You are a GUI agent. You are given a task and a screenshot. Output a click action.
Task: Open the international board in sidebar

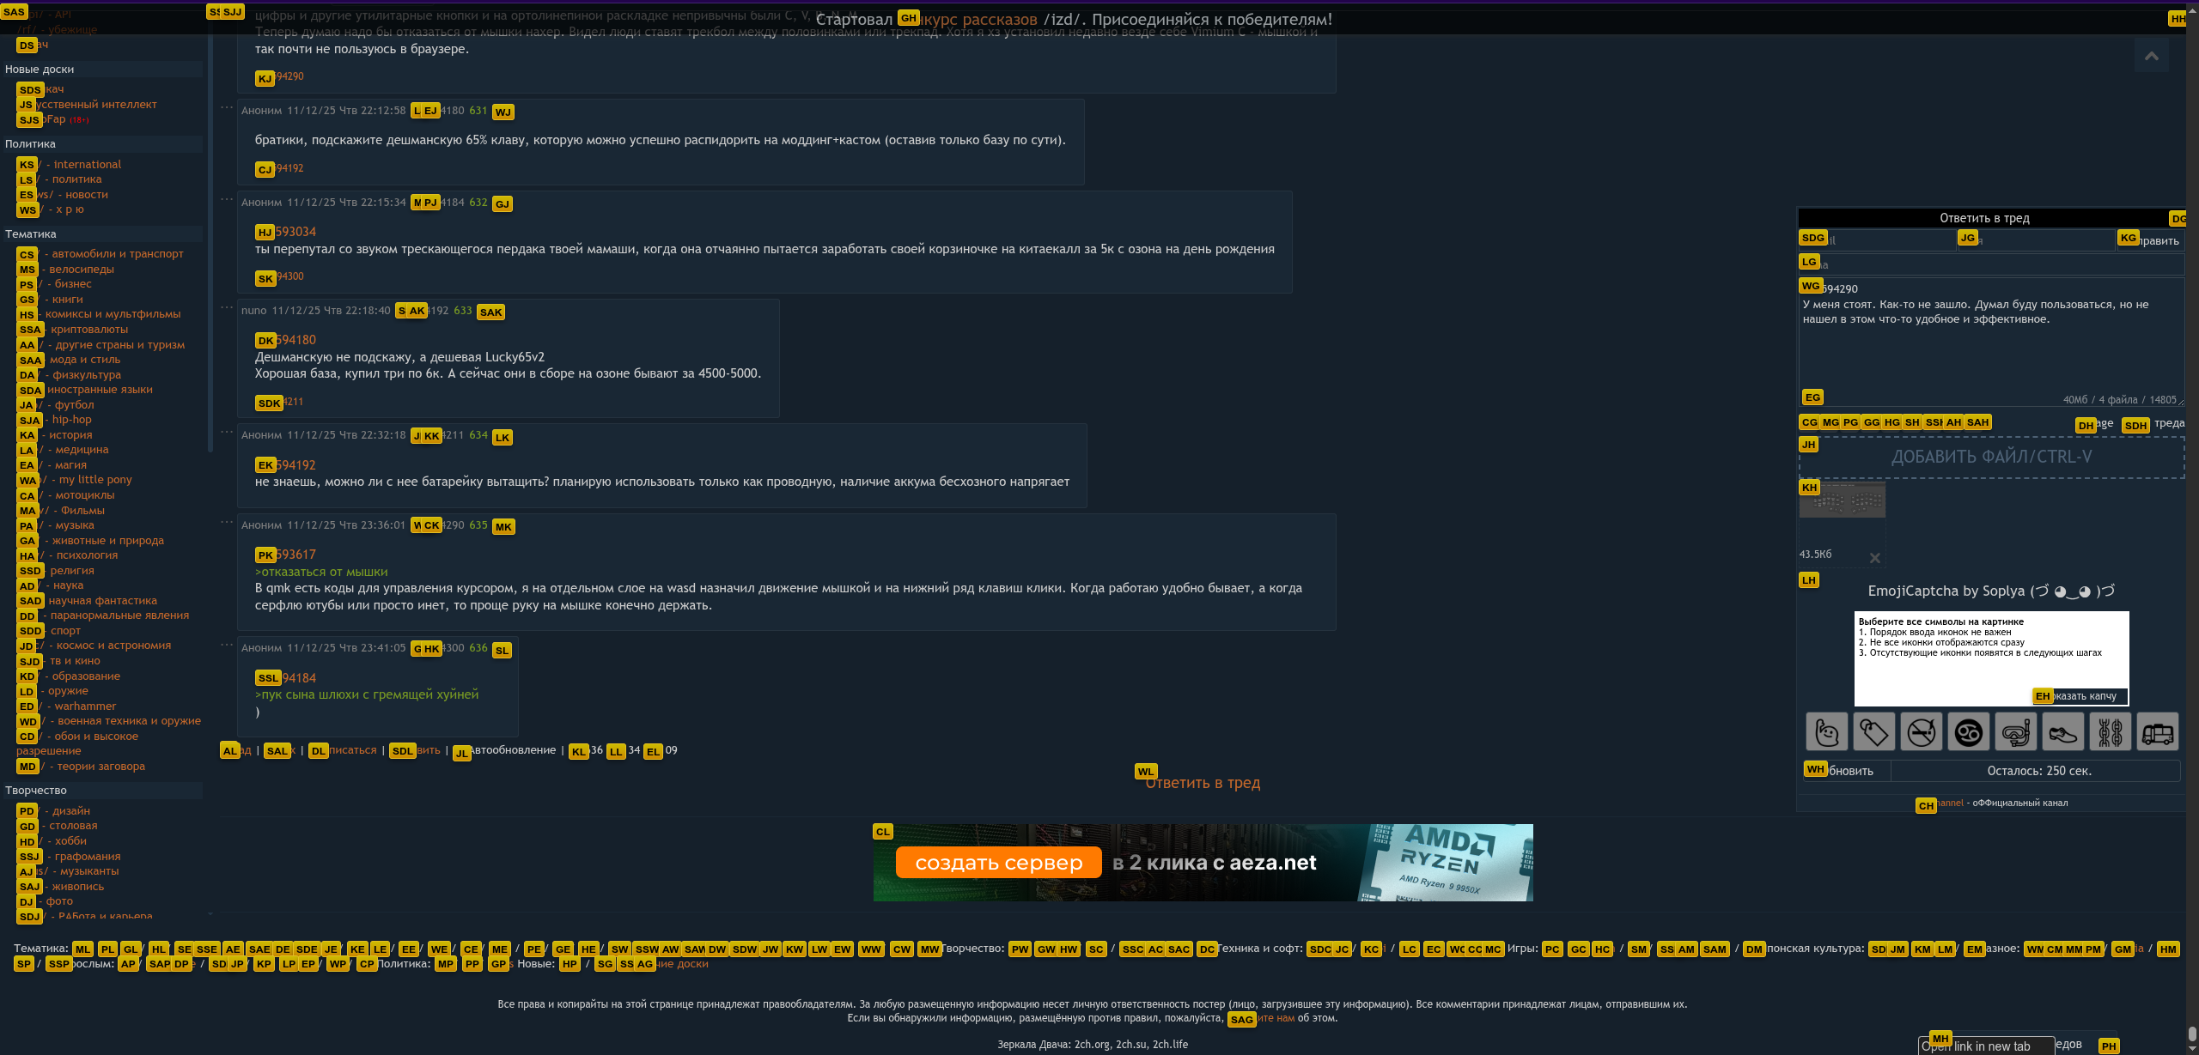coord(86,165)
